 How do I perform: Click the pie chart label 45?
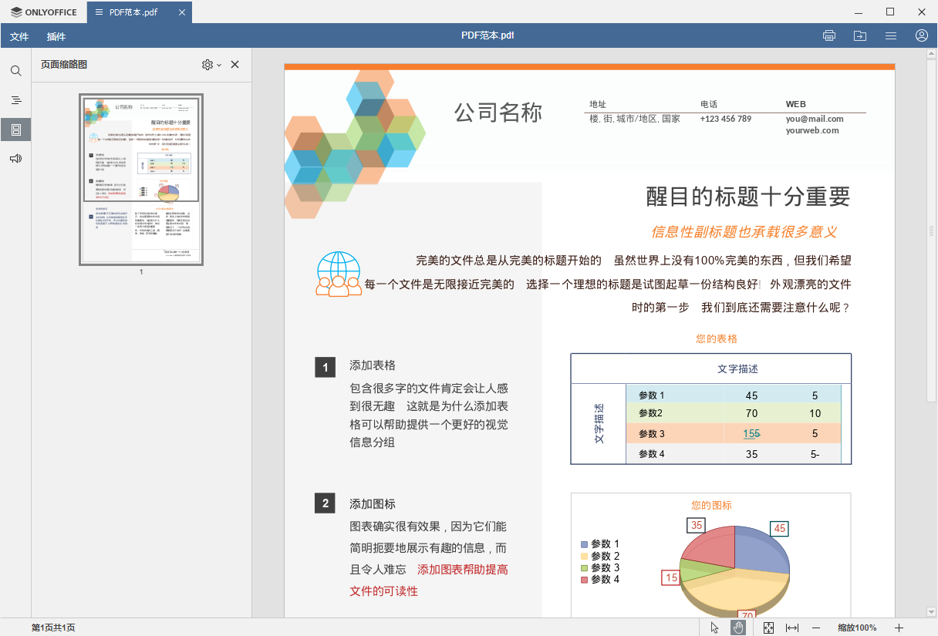[x=779, y=529]
